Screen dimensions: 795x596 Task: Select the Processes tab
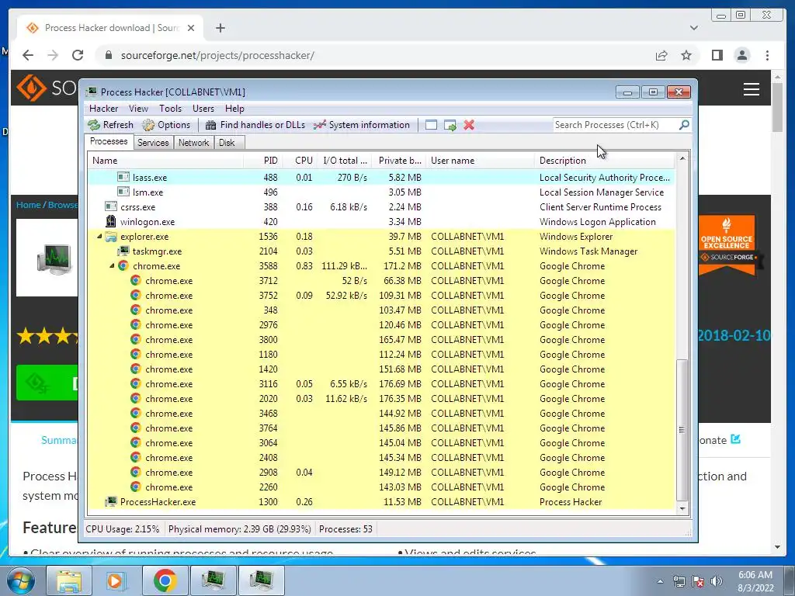click(x=109, y=141)
